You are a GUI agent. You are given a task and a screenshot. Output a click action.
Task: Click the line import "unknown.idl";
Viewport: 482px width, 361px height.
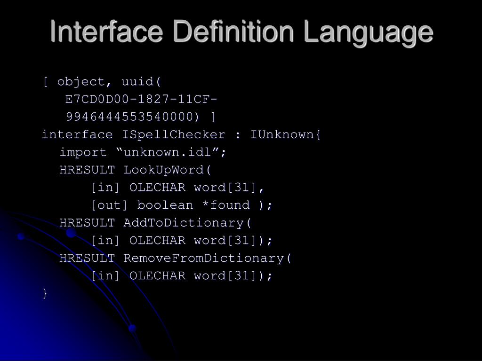click(x=143, y=152)
